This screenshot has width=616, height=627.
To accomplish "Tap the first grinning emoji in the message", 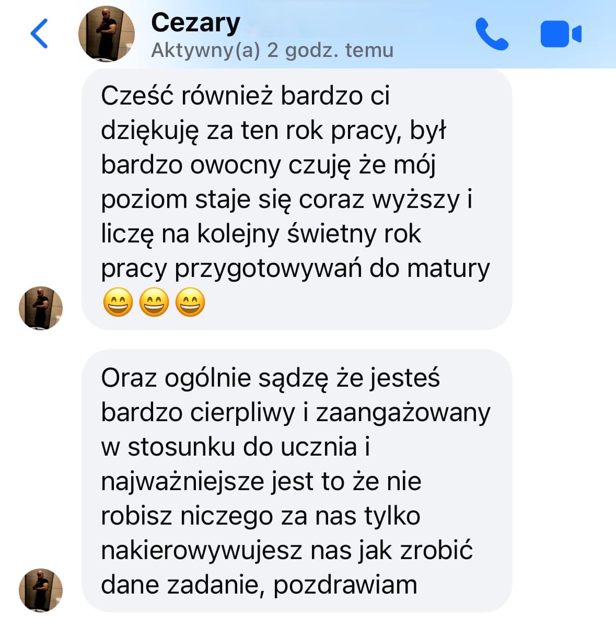I will coord(118,303).
